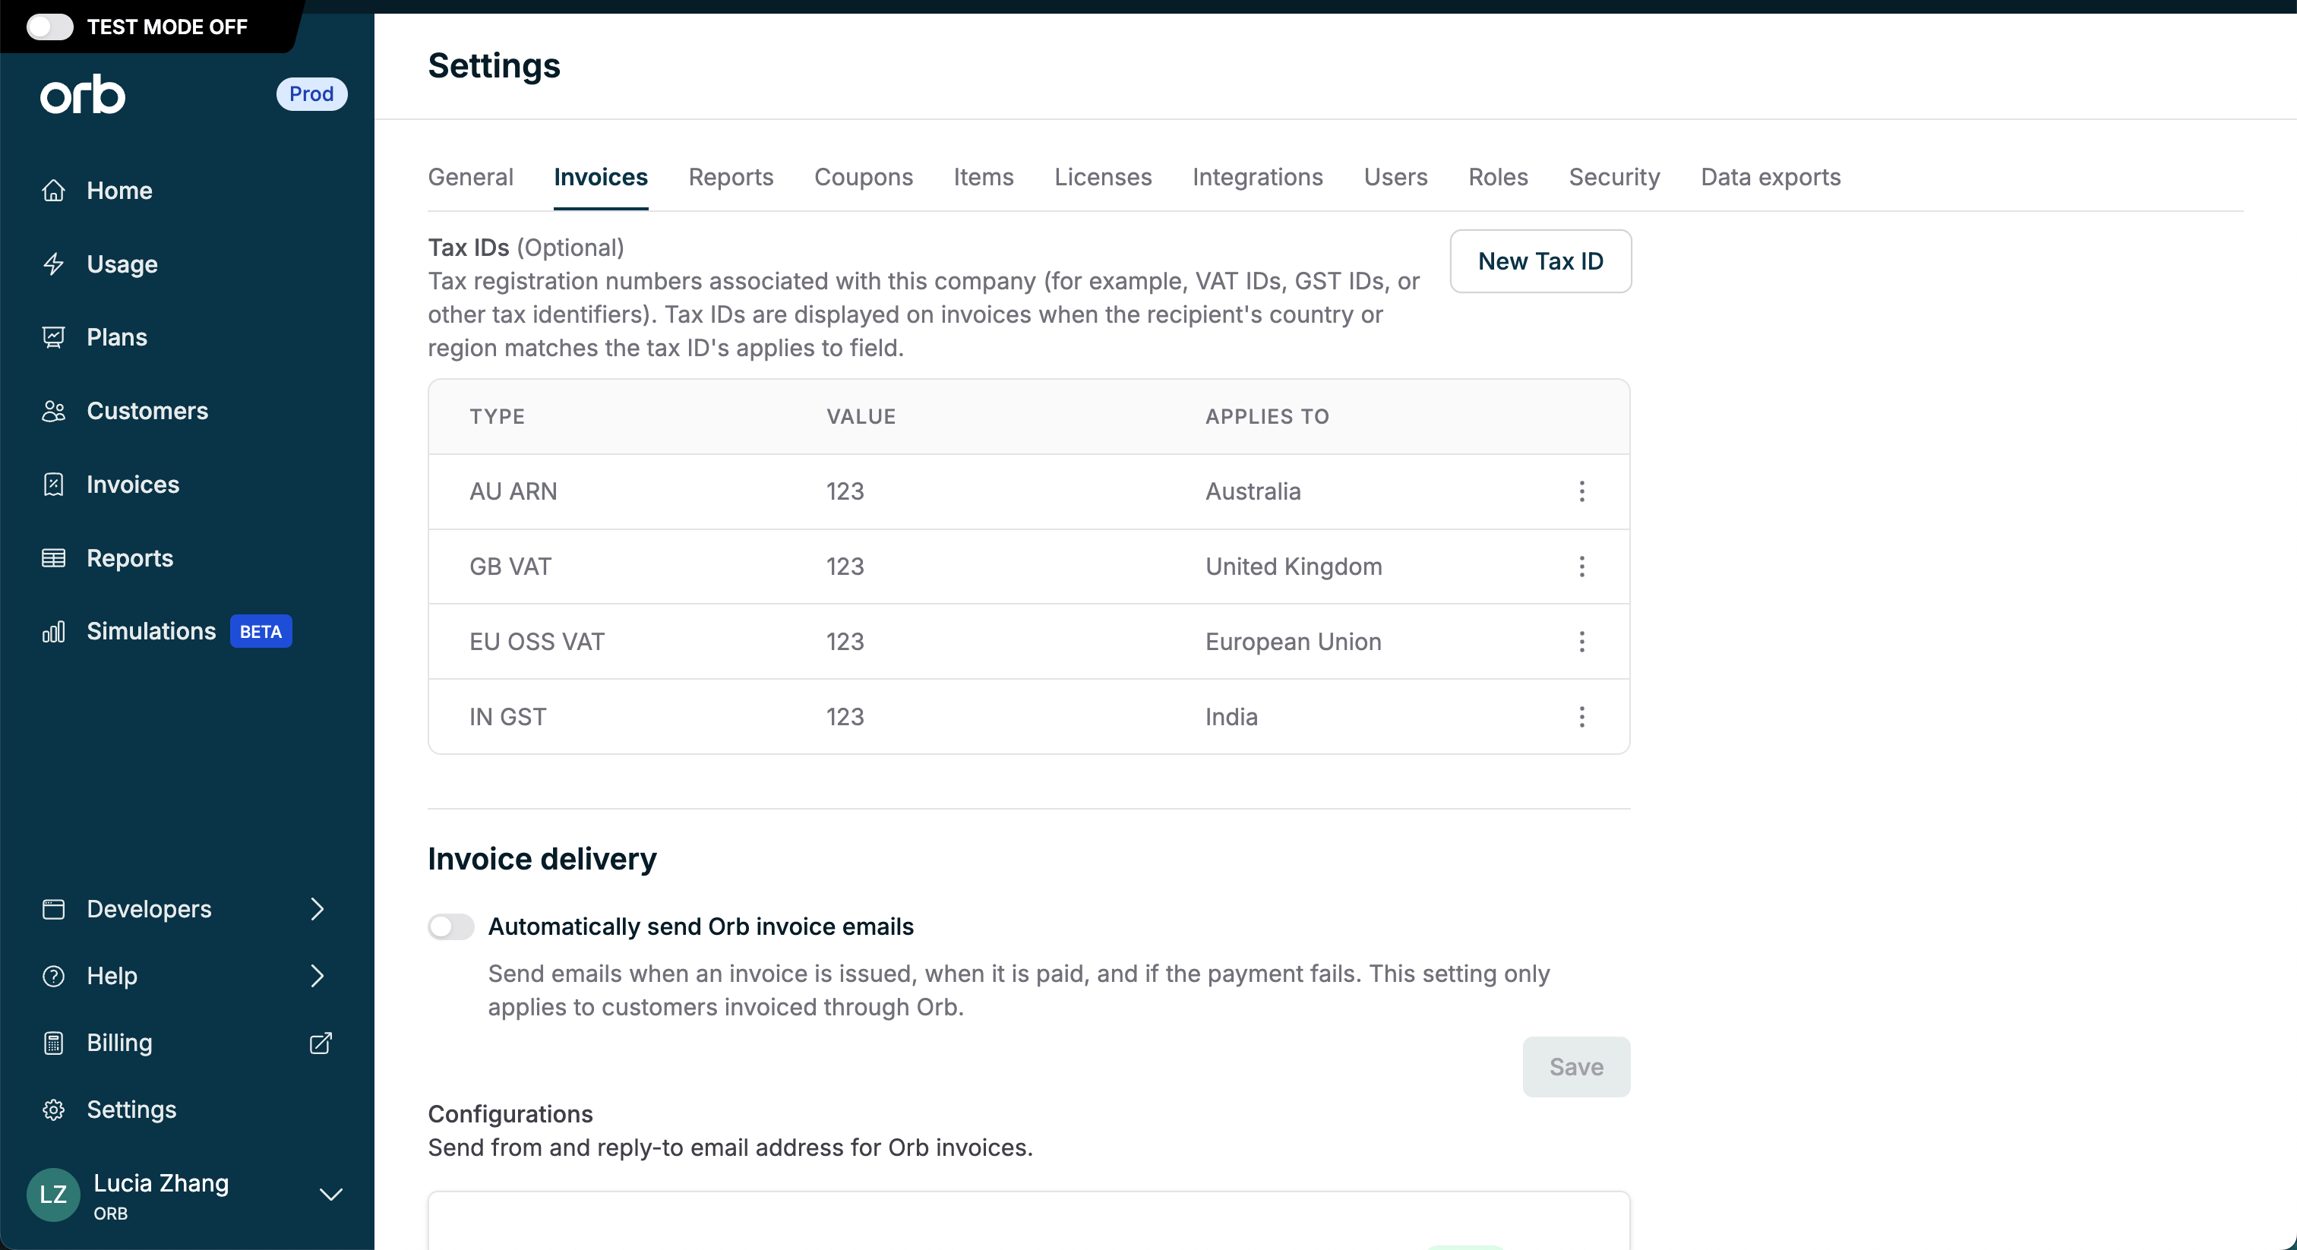Open the Security tab

(1614, 176)
